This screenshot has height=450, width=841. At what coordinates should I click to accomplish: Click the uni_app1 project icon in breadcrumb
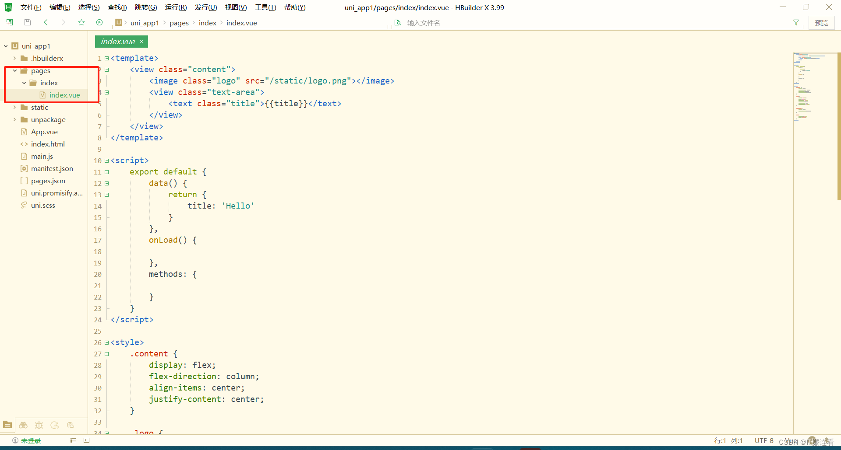click(x=119, y=22)
